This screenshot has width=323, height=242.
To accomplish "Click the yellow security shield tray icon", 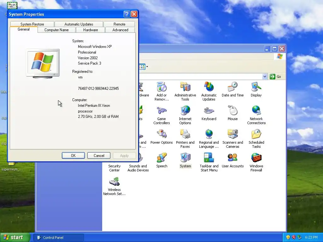I will (x=288, y=237).
